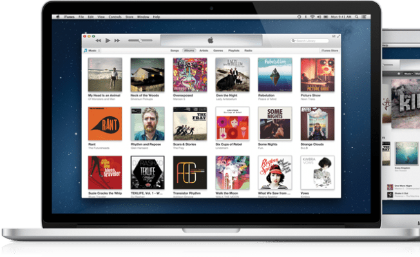Open the Playlists tab

pyautogui.click(x=234, y=51)
